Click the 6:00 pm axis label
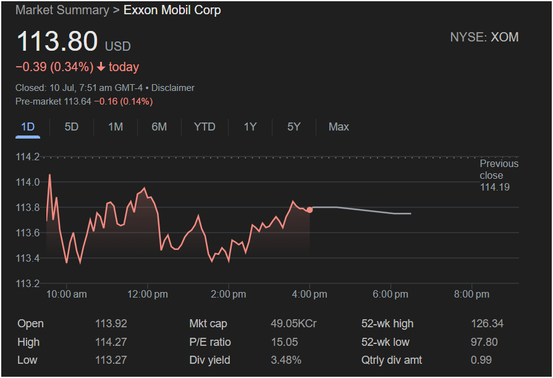553x378 pixels. [390, 294]
